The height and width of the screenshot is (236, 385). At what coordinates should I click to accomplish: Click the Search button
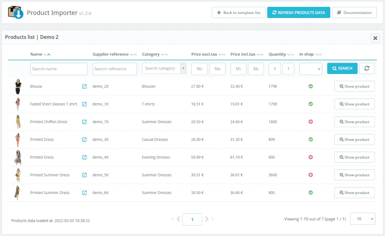(x=342, y=69)
